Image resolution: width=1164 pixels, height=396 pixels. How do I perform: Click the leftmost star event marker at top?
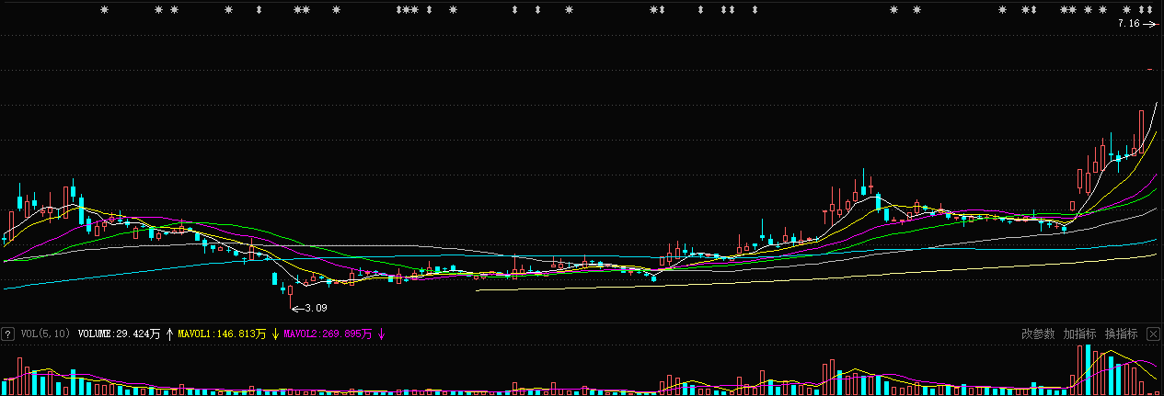coord(104,9)
